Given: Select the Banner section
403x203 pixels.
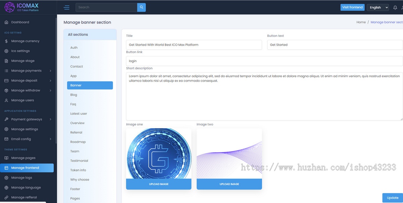Looking at the screenshot, I should 90,85.
